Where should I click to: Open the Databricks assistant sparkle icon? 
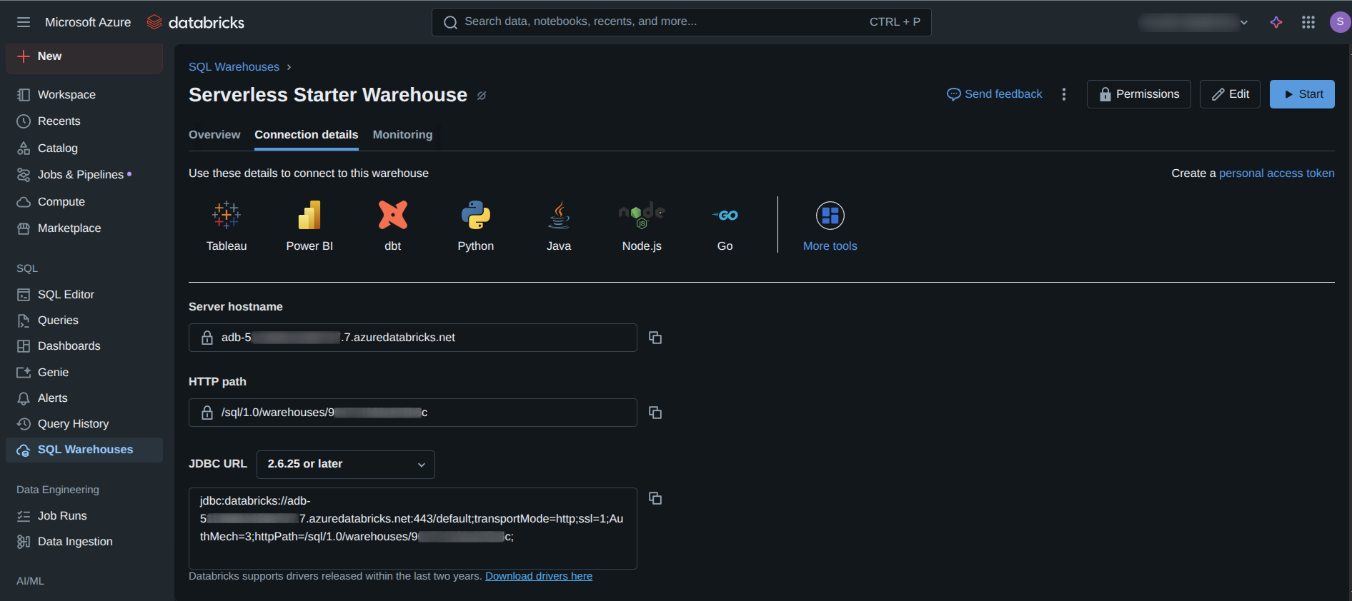click(1276, 22)
